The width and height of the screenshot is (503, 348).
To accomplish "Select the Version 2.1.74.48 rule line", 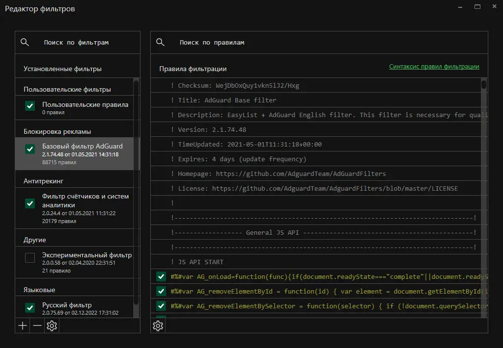I will [x=209, y=130].
